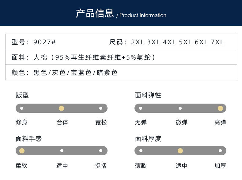Viewport: 242px width, 180px height.
Task: Select the 修身 dot on 版型 slider
Action: point(22,108)
